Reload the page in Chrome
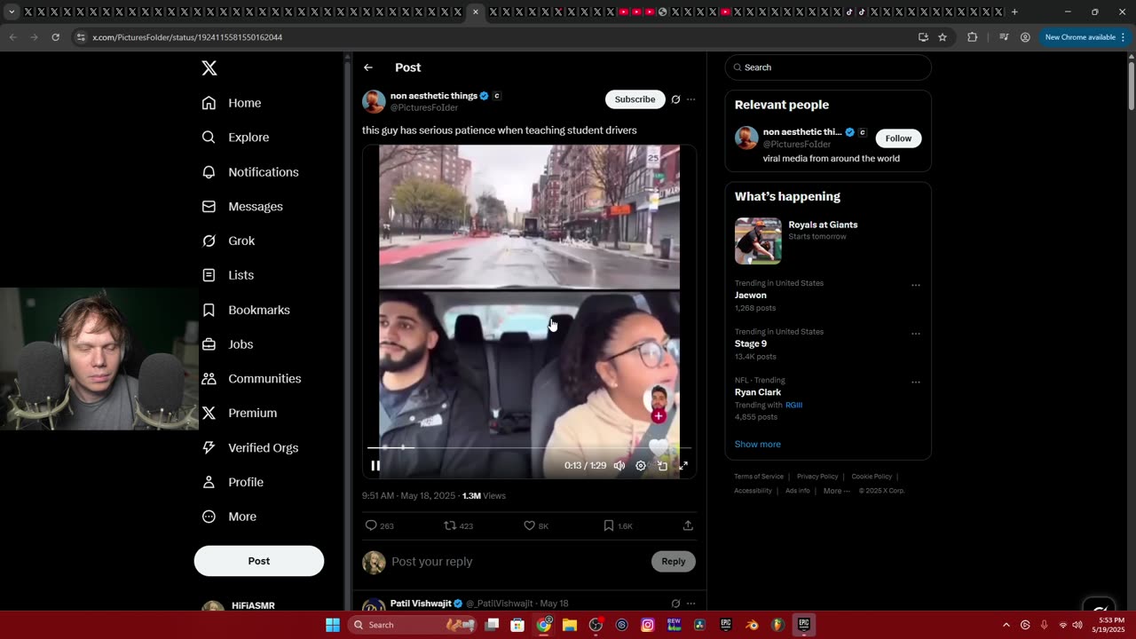The width and height of the screenshot is (1136, 639). [x=55, y=37]
